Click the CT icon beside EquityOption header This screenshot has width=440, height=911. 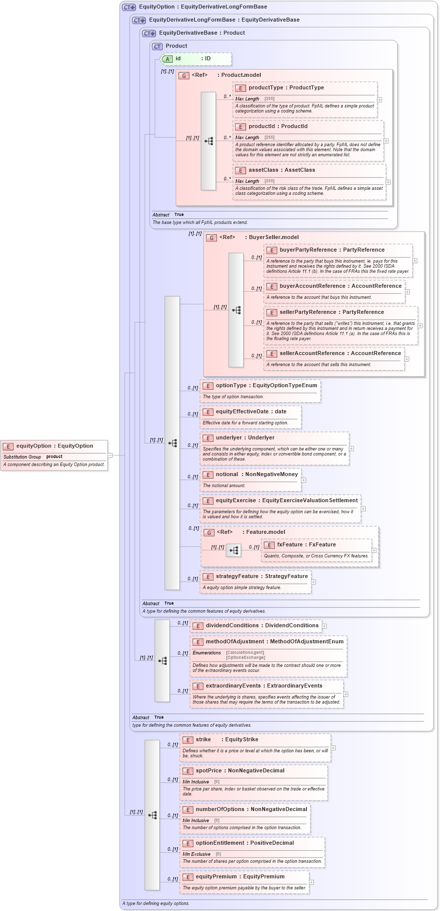pyautogui.click(x=129, y=8)
